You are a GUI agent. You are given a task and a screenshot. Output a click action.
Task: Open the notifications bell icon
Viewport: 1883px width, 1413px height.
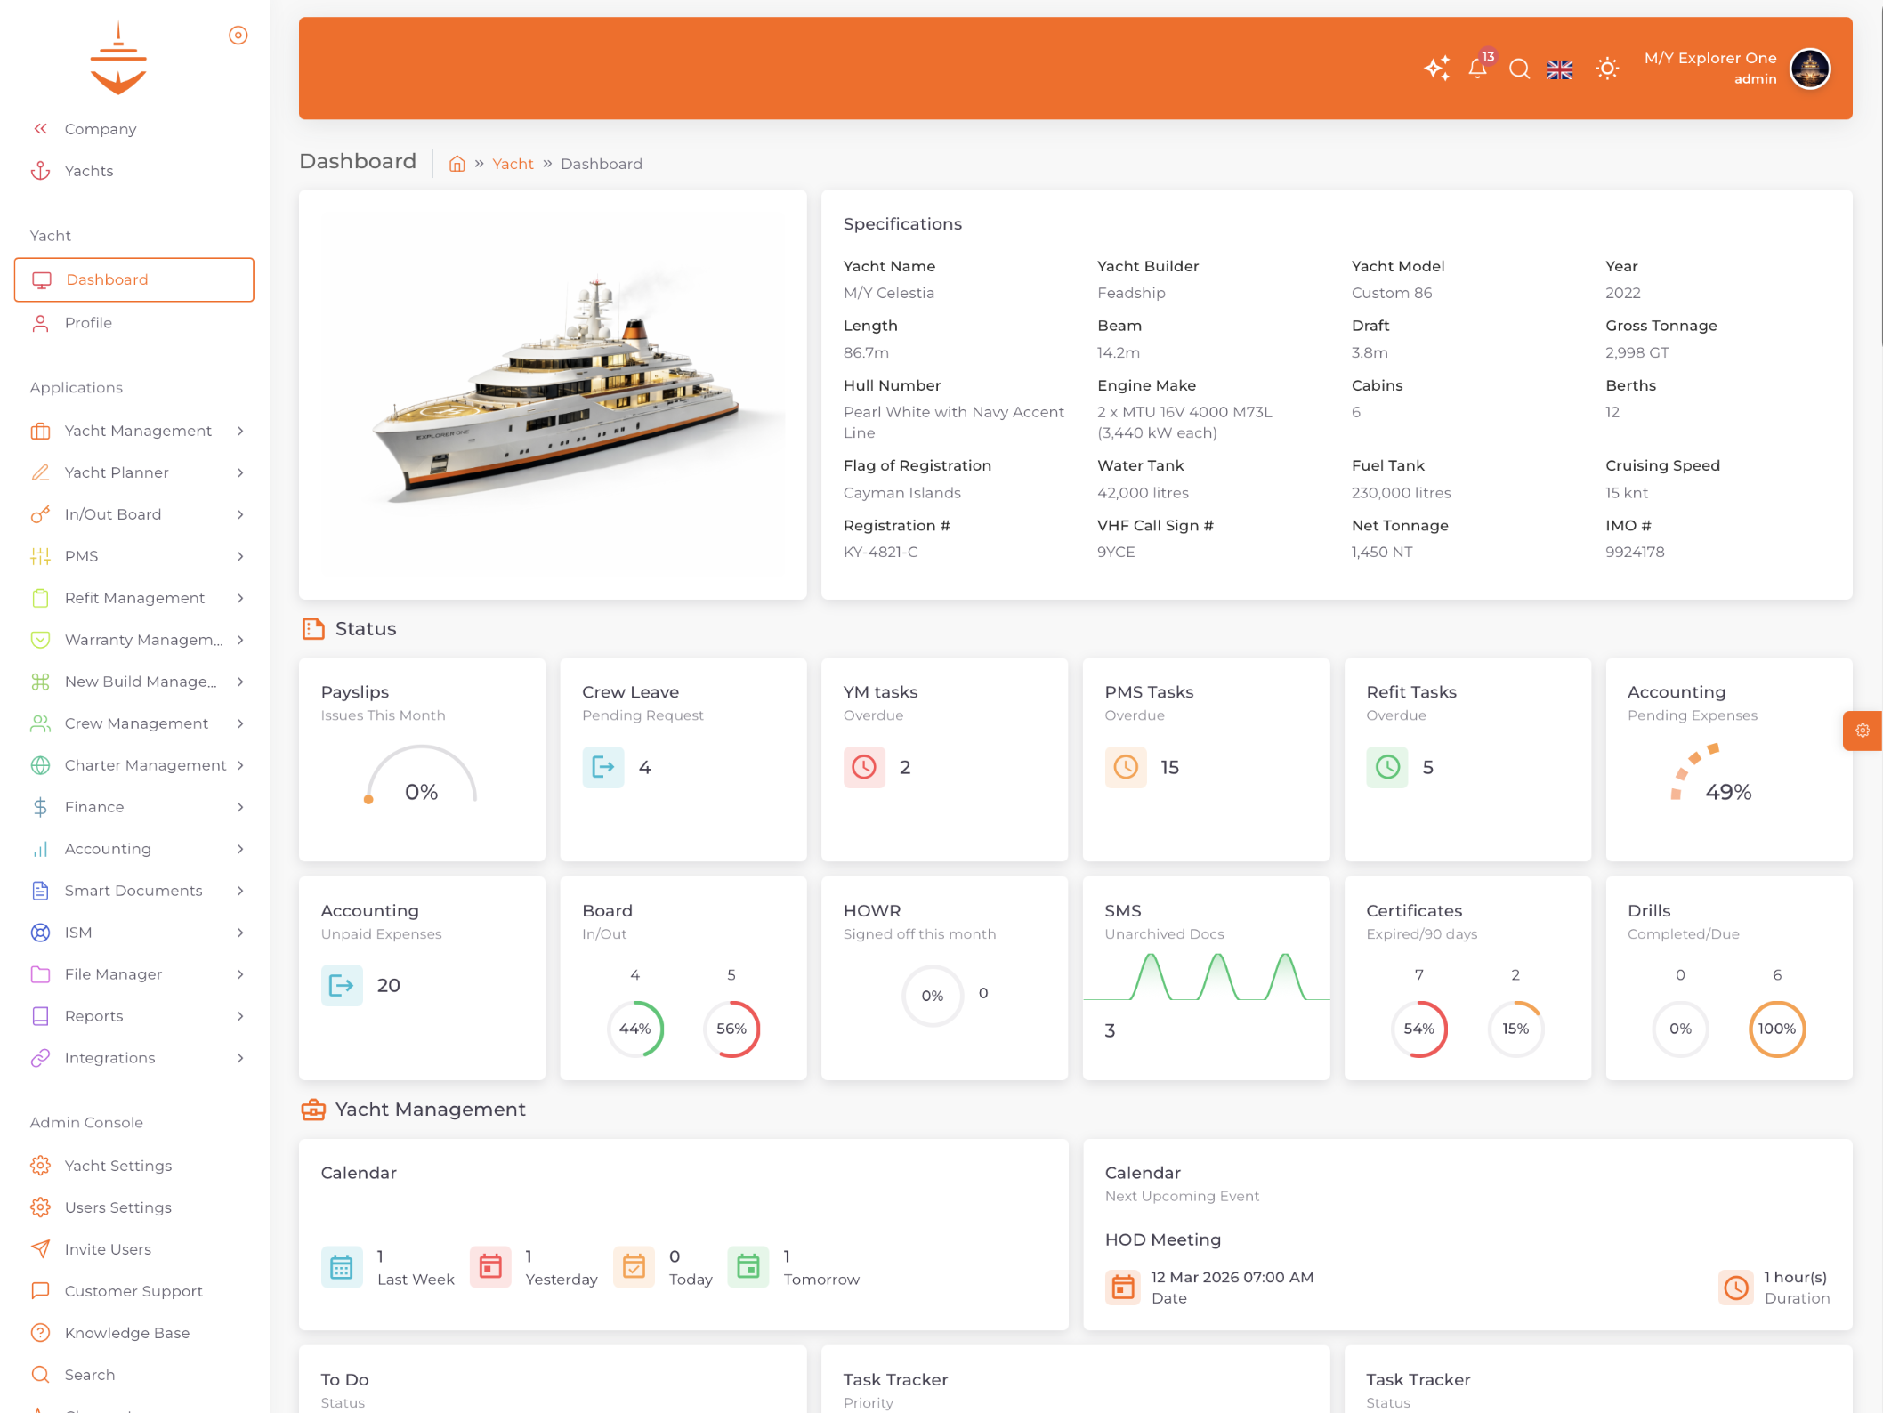click(1477, 69)
